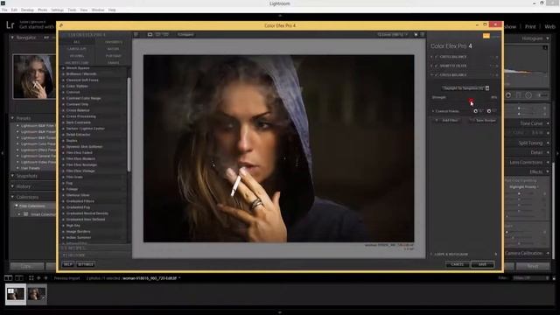
Task: Mark Detail Extractor filter as favorite star
Action: click(x=63, y=135)
